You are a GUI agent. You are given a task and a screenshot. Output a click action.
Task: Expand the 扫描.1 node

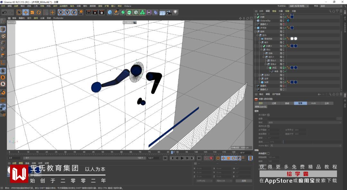(261, 46)
